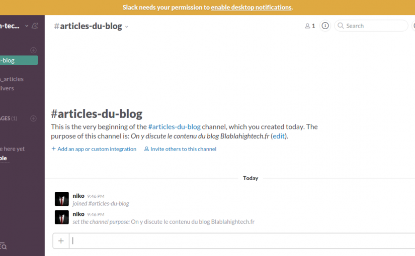Click the attach file plus button
The height and width of the screenshot is (256, 415).
pyautogui.click(x=61, y=240)
